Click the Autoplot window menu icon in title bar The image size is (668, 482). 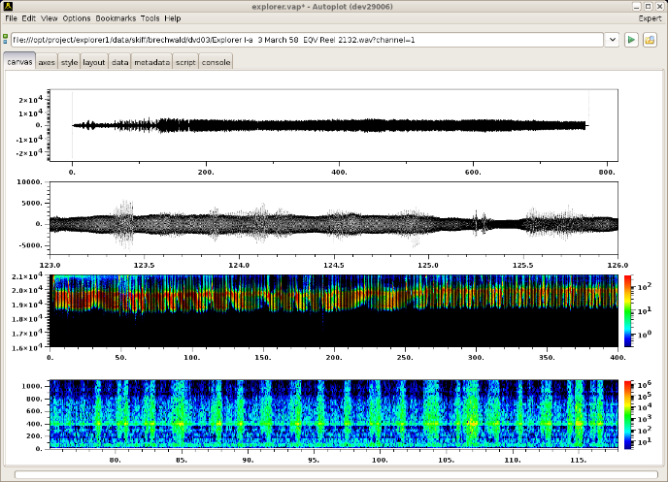[7, 6]
